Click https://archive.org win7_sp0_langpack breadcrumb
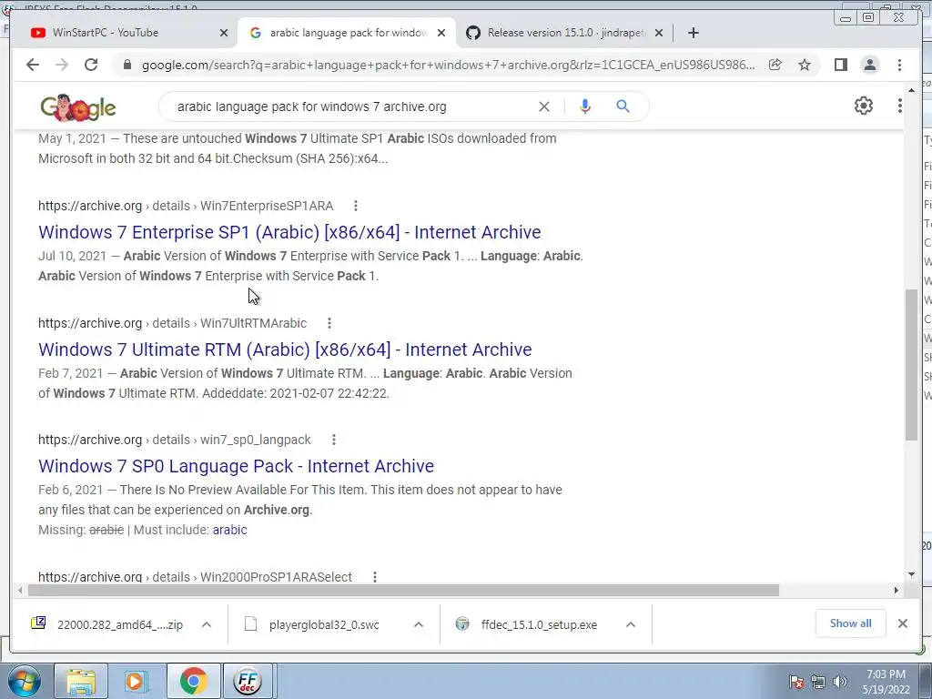This screenshot has width=932, height=699. pos(174,440)
